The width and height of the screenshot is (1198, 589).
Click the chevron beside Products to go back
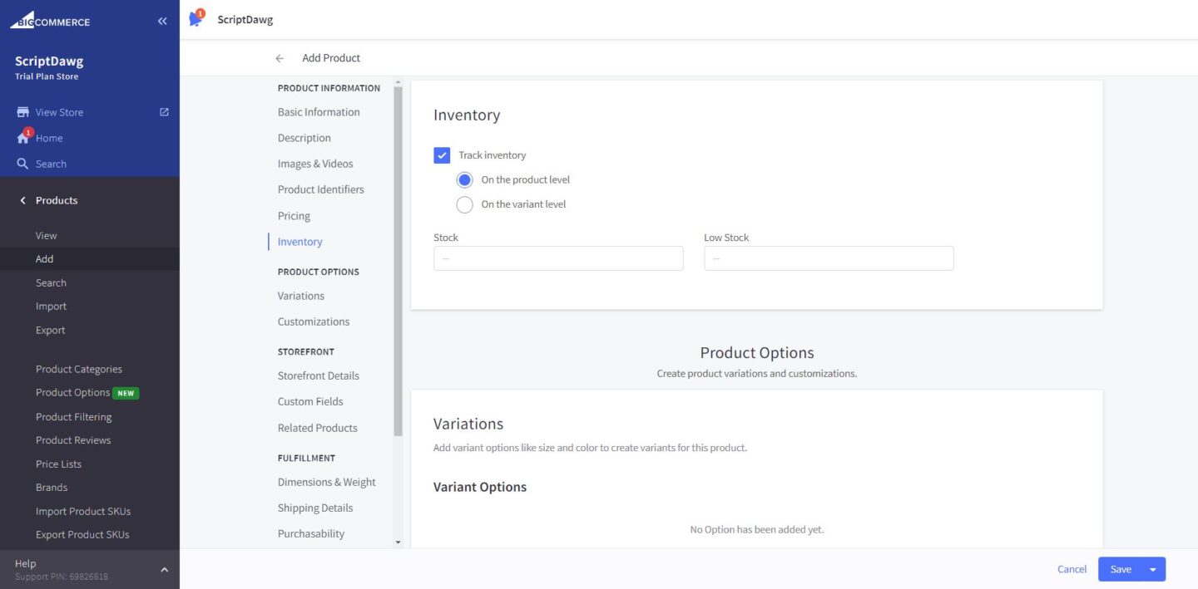[22, 200]
